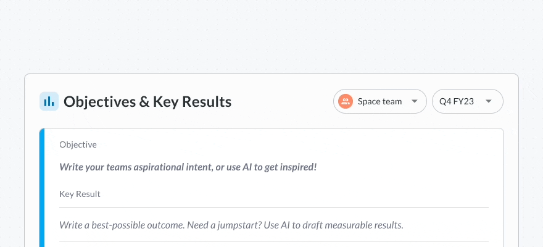This screenshot has width=543, height=247.
Task: Click the Objective field label
Action: click(x=78, y=144)
